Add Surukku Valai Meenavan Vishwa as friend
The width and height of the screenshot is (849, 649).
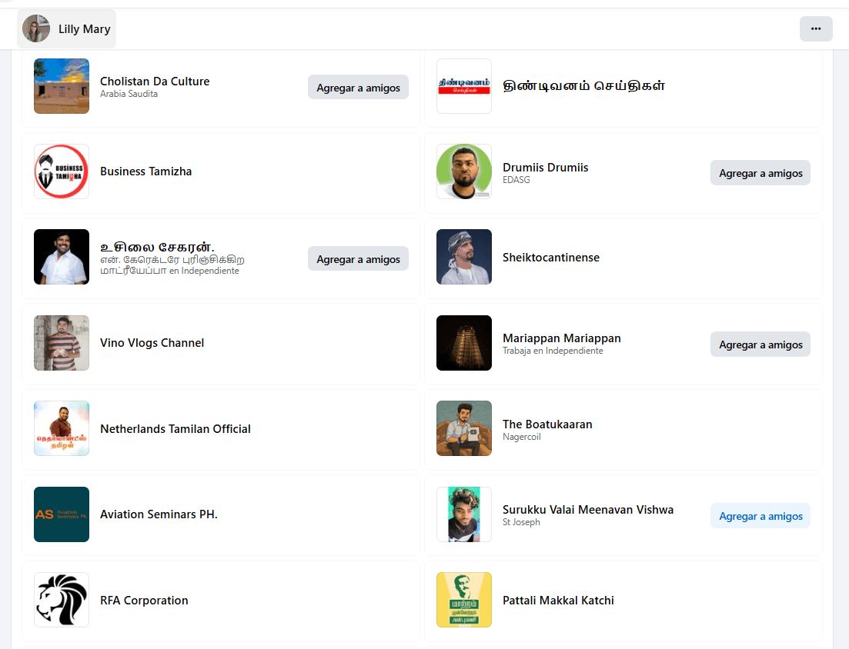(760, 516)
